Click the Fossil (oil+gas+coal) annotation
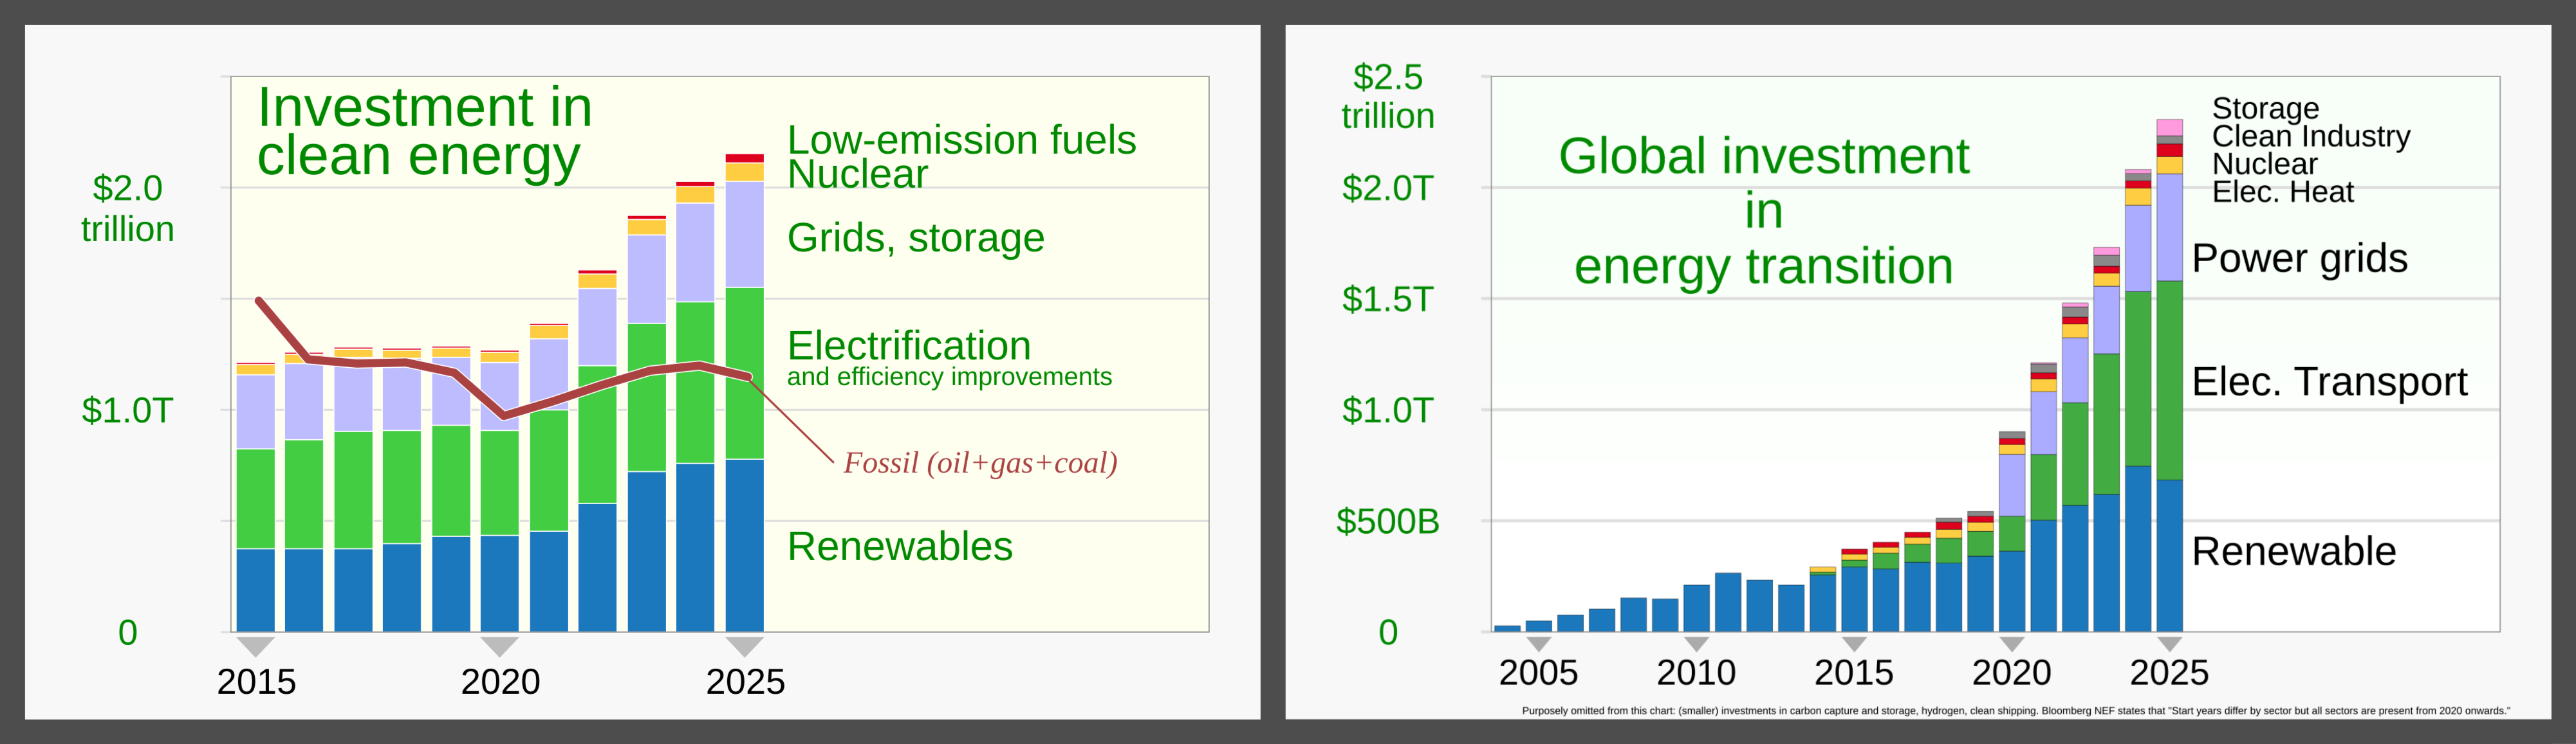 [980, 462]
